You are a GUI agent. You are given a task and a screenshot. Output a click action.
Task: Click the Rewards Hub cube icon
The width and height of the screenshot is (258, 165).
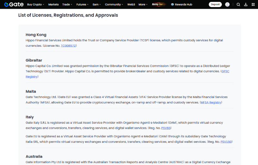click(172, 5)
